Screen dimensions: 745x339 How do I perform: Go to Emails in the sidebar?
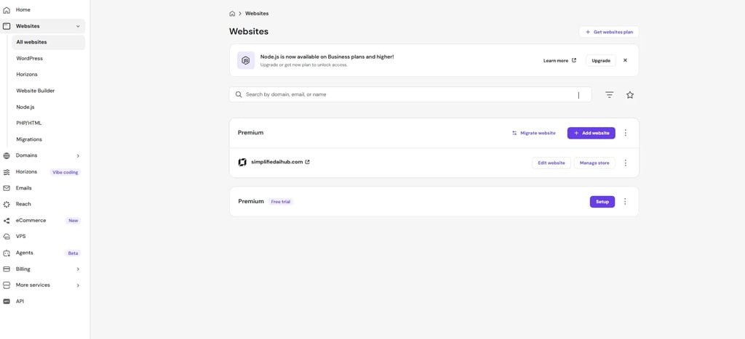click(24, 188)
